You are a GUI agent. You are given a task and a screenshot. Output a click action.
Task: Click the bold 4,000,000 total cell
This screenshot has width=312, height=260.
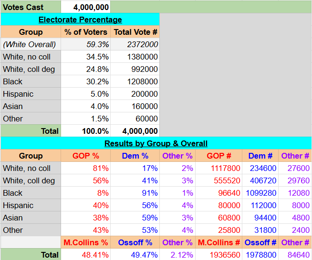[135, 131]
